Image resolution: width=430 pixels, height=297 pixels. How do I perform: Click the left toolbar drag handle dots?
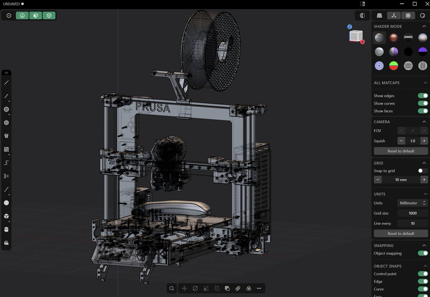[x=6, y=73]
